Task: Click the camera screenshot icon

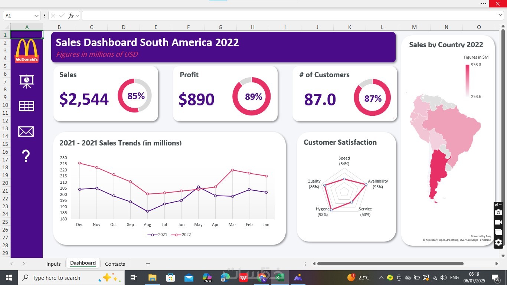Action: [x=498, y=212]
